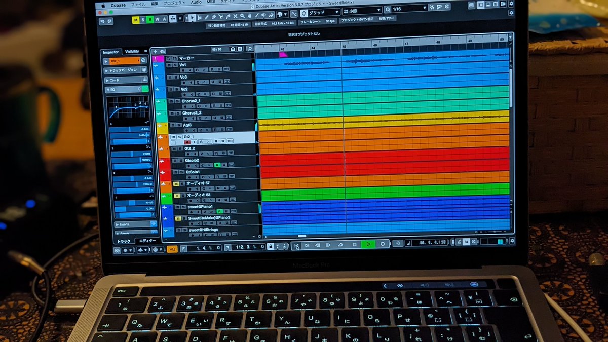Open the プロジェクト menu
The height and width of the screenshot is (342, 608).
click(174, 3)
